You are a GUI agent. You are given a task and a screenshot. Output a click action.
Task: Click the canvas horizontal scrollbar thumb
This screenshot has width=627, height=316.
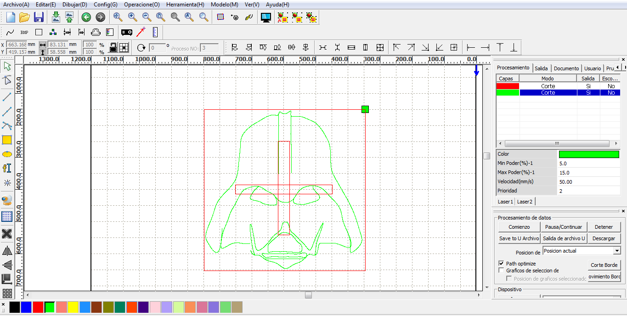[x=308, y=295]
